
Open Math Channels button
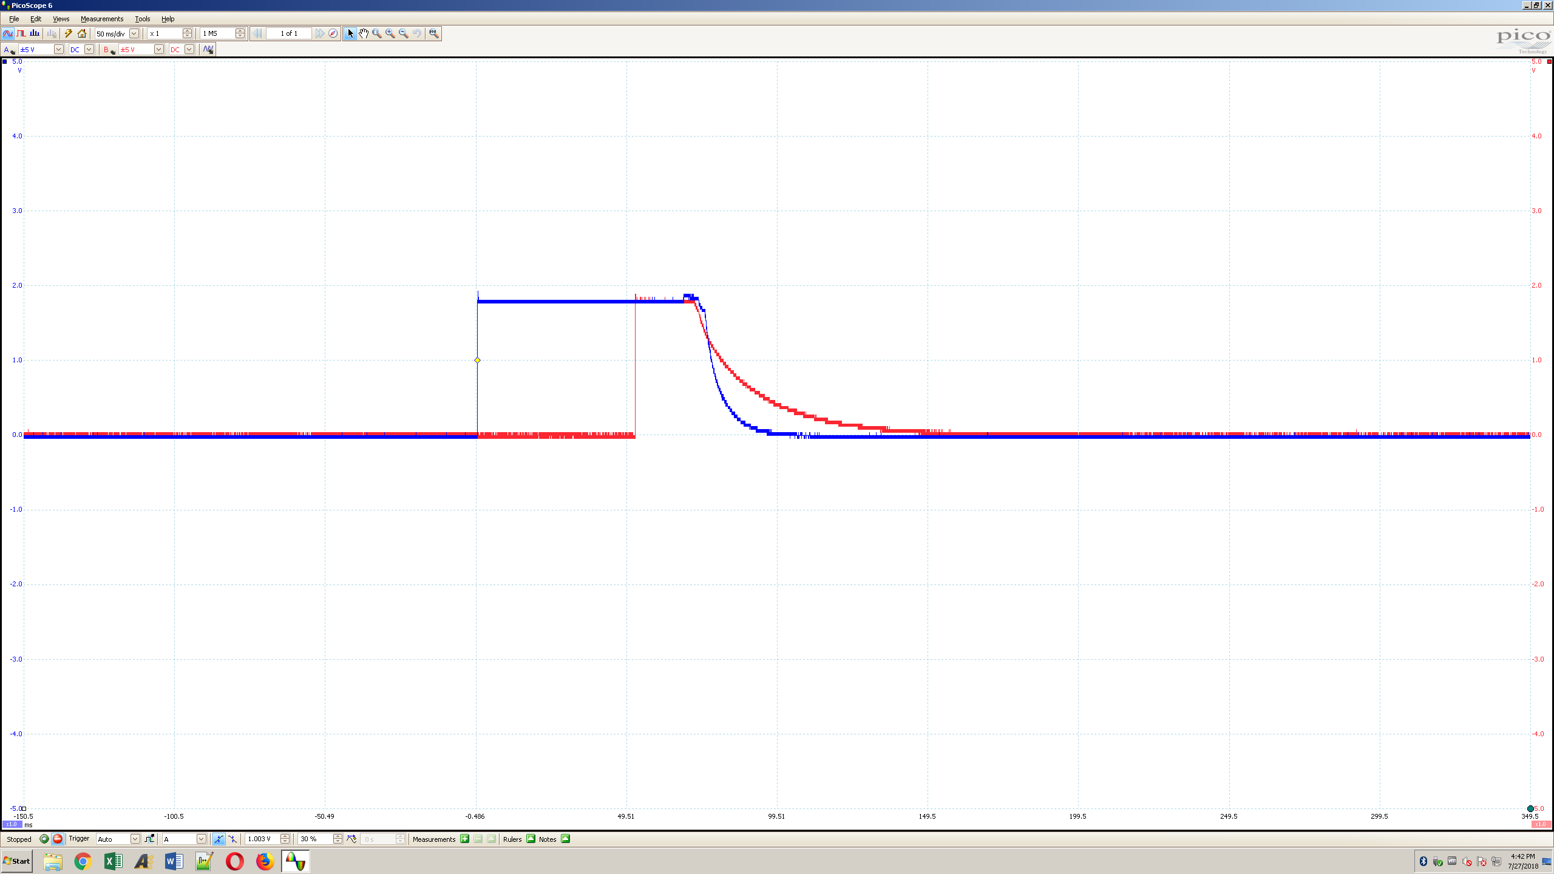coord(208,49)
